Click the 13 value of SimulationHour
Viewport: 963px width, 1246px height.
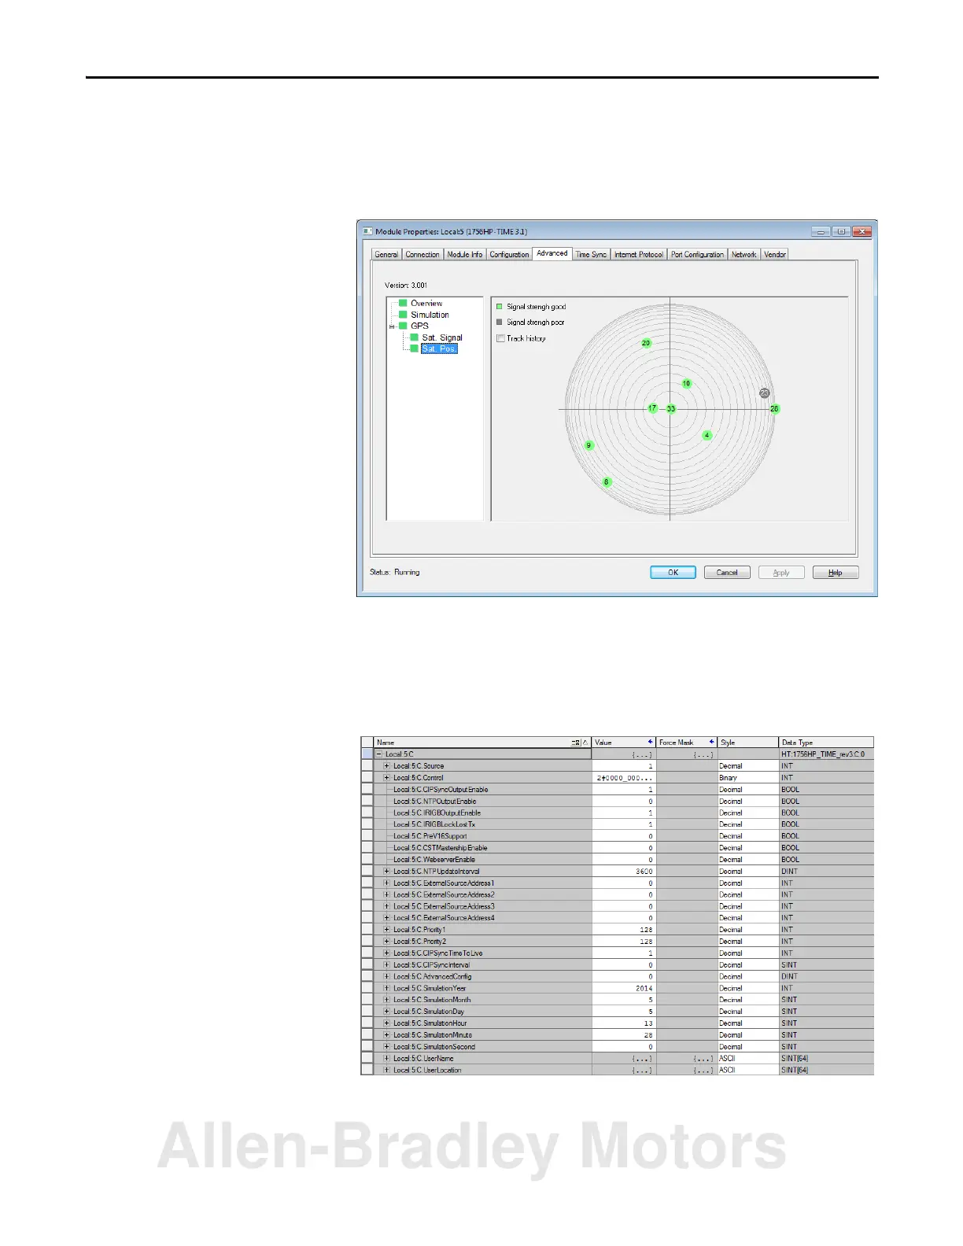pyautogui.click(x=624, y=1023)
